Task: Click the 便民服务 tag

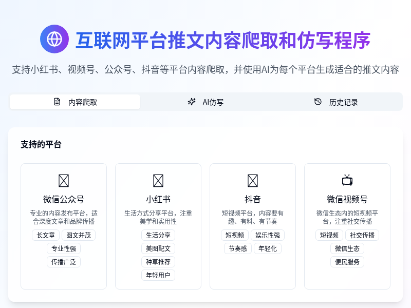Action: [347, 262]
